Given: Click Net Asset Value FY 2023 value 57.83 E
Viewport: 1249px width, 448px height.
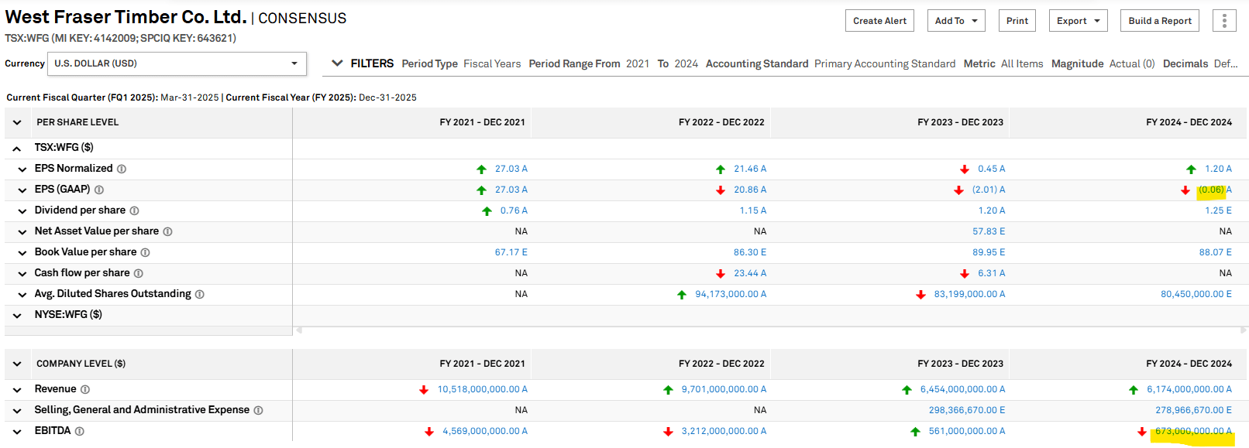Looking at the screenshot, I should click(x=989, y=231).
